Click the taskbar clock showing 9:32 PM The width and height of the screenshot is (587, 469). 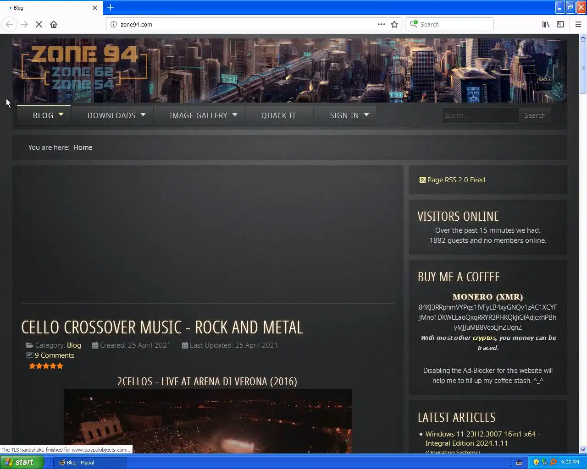tap(570, 463)
